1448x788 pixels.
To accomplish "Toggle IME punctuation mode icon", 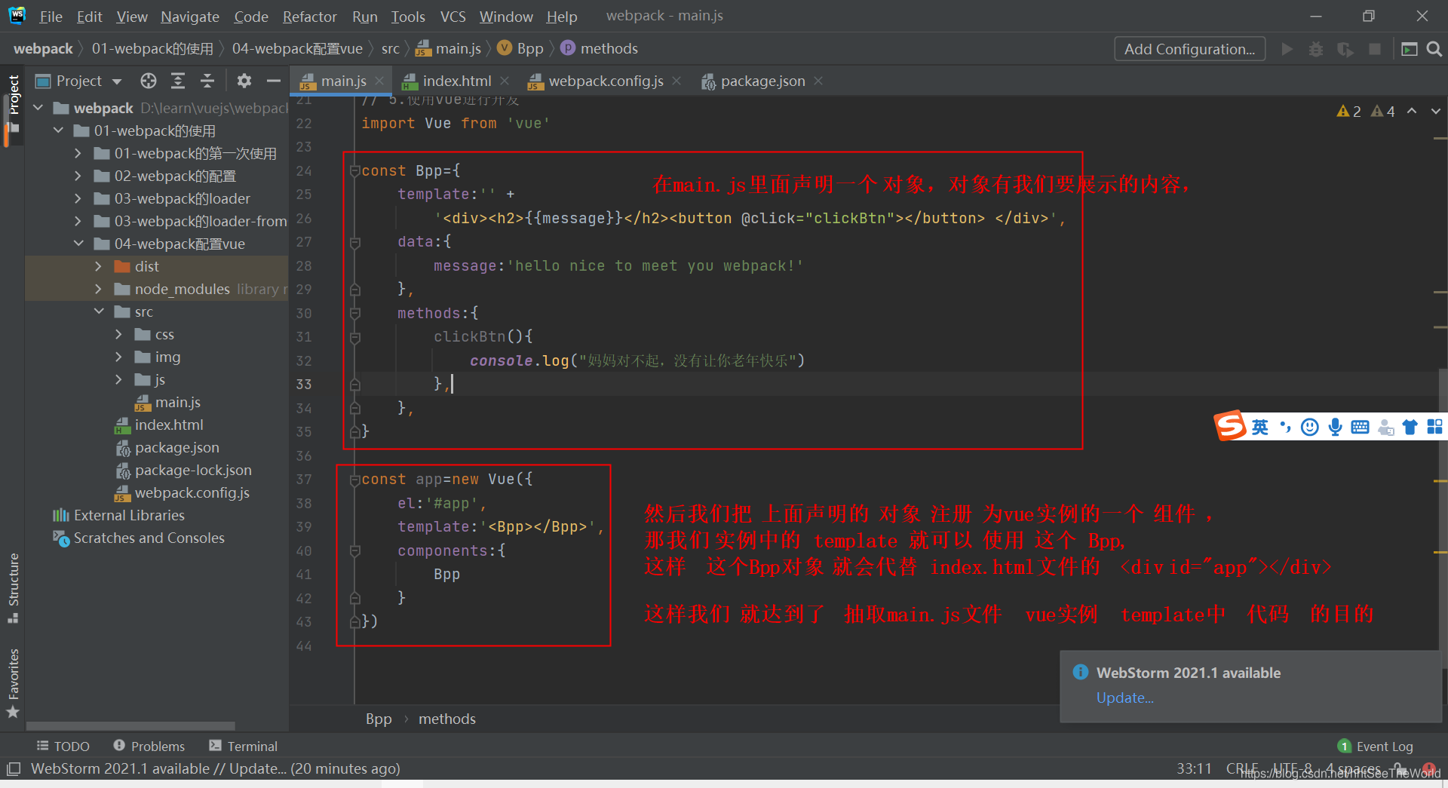I will click(1285, 427).
